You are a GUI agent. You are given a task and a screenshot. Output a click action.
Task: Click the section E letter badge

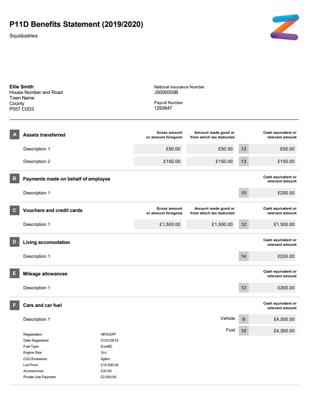click(x=14, y=274)
